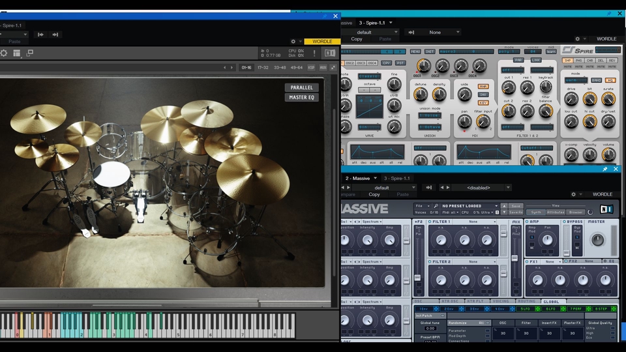
Task: Switch to '3 - Spire-1.1' tab in Massive window
Action: click(x=397, y=179)
